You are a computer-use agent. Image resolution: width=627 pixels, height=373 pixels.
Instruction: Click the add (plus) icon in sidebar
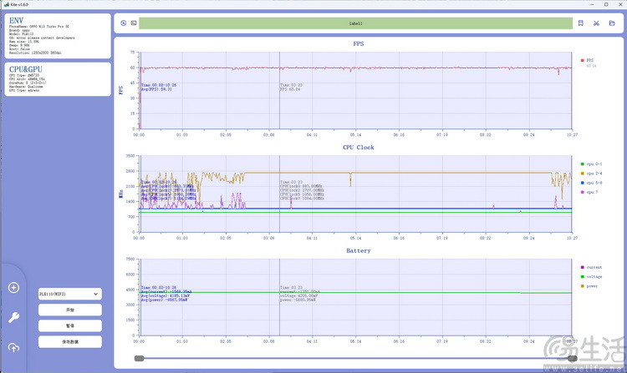[13, 288]
